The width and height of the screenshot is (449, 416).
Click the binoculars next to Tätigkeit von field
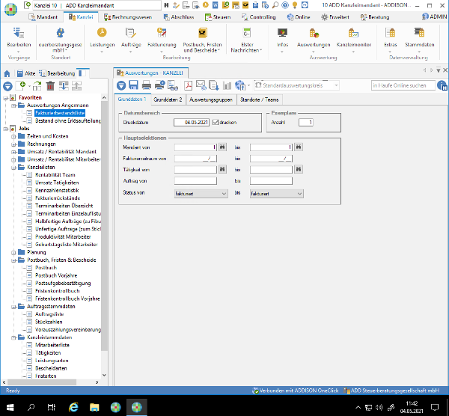point(222,169)
